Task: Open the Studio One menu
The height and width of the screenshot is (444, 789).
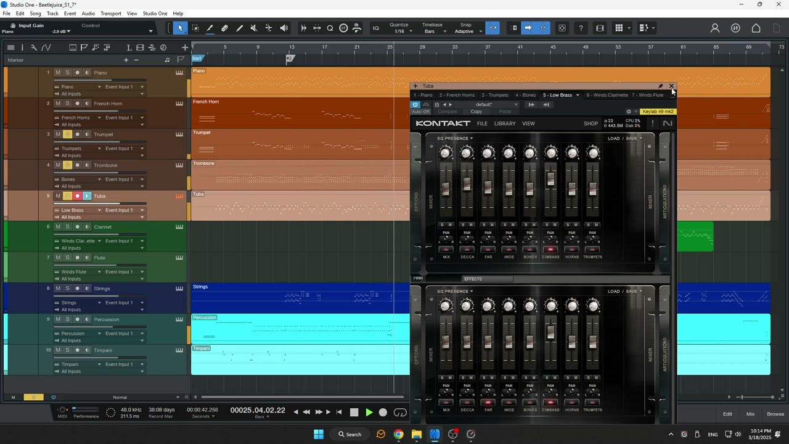Action: tap(155, 14)
